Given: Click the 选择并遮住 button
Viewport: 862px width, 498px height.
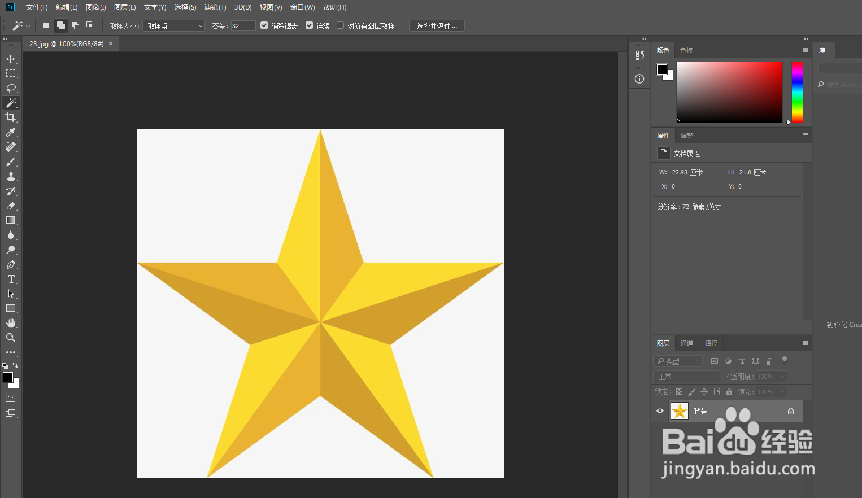Looking at the screenshot, I should tap(437, 26).
